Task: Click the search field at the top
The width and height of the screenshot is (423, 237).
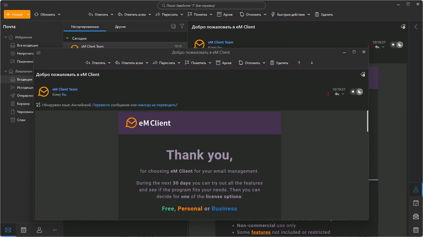Action: pyautogui.click(x=211, y=5)
